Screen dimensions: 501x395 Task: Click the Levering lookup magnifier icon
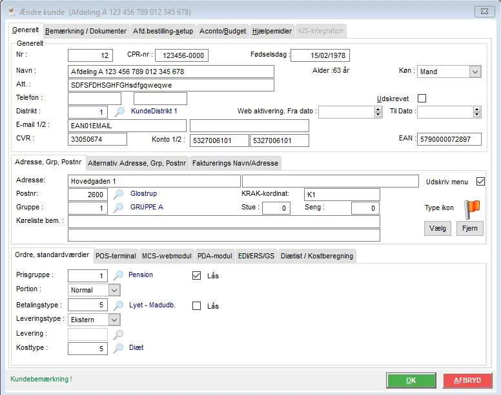[x=118, y=334]
